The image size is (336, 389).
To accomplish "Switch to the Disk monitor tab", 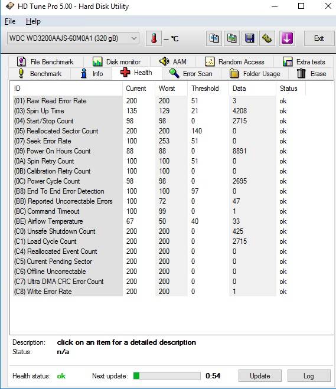I will coord(117,61).
